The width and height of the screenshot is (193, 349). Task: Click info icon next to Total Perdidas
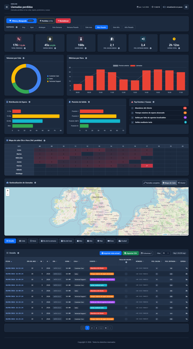point(25,48)
